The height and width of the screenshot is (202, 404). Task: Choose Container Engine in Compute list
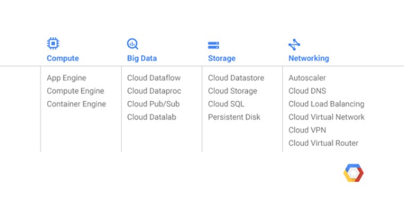(x=76, y=104)
